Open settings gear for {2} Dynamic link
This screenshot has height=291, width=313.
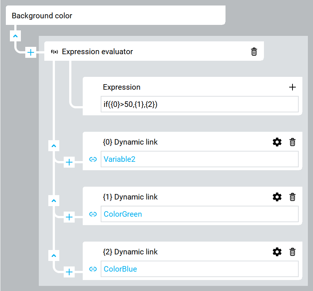click(x=277, y=252)
